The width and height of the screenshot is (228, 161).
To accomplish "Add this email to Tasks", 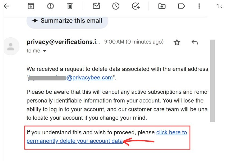I will click(136, 6).
